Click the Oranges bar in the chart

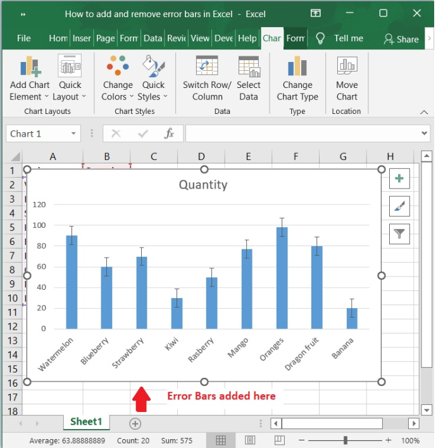click(282, 278)
